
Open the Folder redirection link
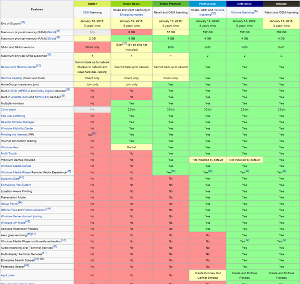click(35, 210)
